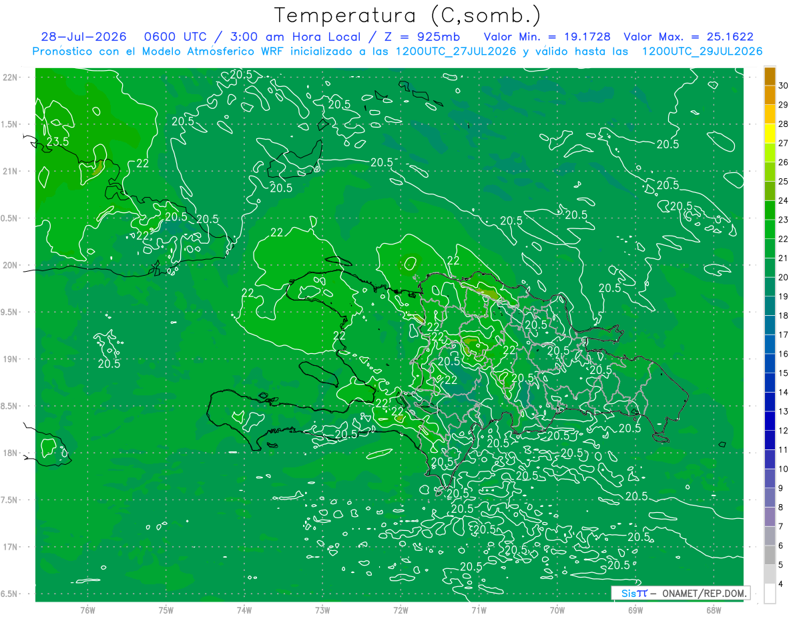Click the "17N" latitude axis label
The width and height of the screenshot is (801, 619).
(10, 547)
